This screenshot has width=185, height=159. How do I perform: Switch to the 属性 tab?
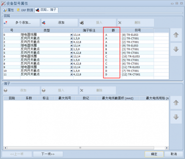click(9, 10)
